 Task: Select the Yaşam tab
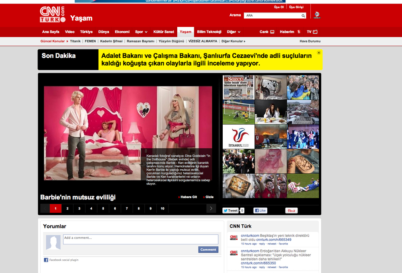(185, 32)
